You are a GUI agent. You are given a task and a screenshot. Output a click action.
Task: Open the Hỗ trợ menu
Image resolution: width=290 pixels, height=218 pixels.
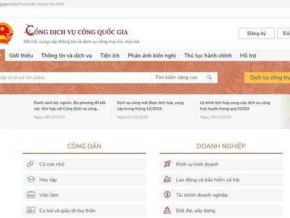point(248,56)
